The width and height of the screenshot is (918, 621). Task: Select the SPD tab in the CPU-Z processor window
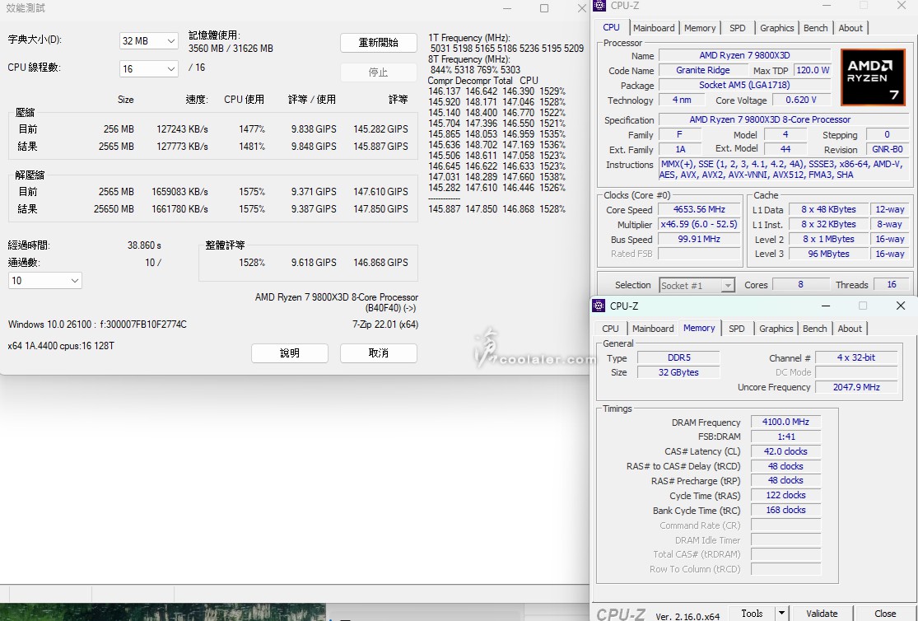coord(738,28)
